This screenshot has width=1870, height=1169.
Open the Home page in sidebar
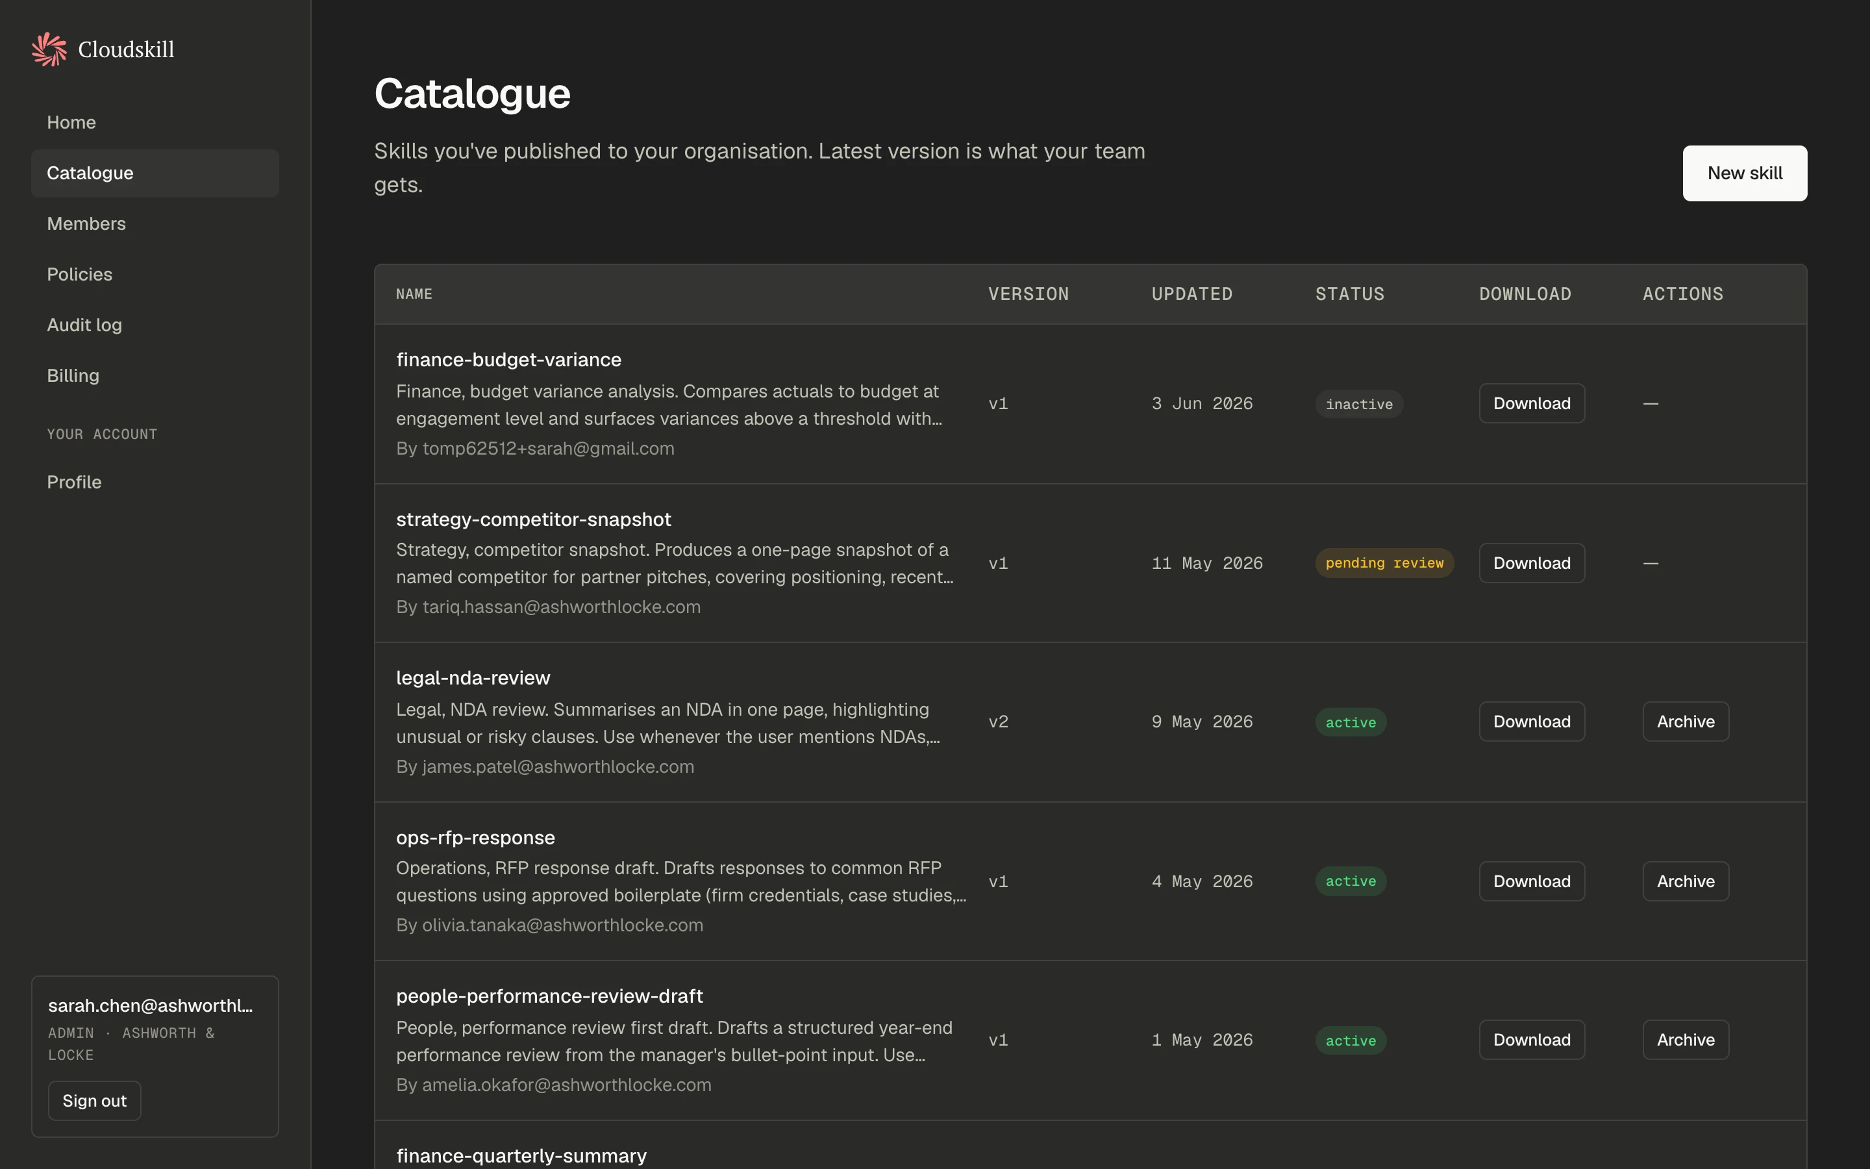155,122
